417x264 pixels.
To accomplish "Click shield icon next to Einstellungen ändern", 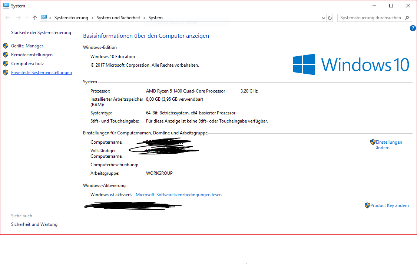I will tap(373, 142).
